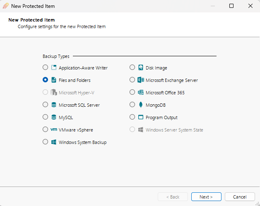Choose Windows System Backup label text

coord(82,142)
